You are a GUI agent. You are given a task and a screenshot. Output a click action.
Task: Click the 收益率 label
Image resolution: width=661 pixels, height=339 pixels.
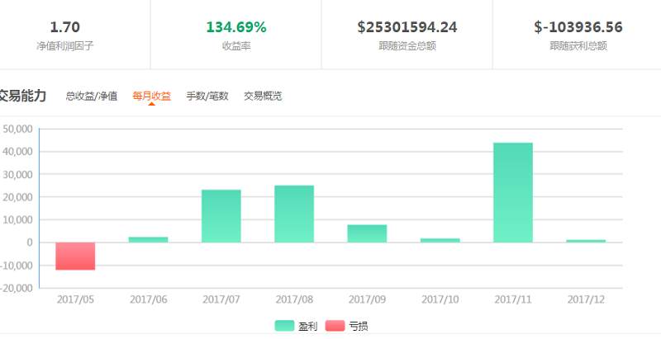click(236, 46)
